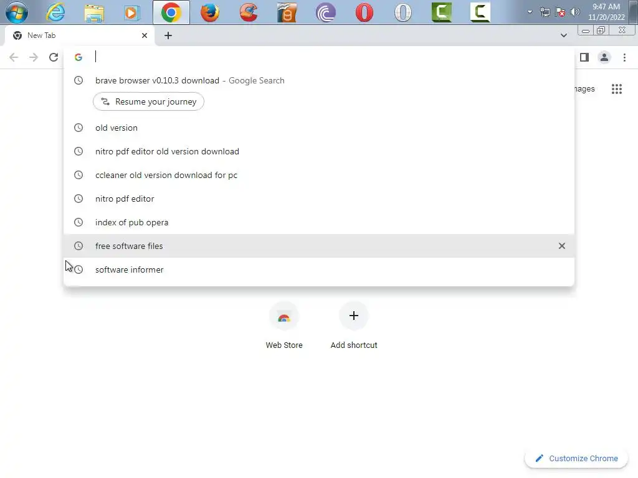Close the New Tab tab

(x=145, y=35)
